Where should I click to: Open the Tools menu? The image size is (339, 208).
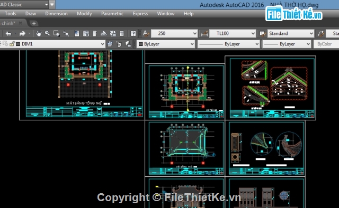pyautogui.click(x=11, y=14)
